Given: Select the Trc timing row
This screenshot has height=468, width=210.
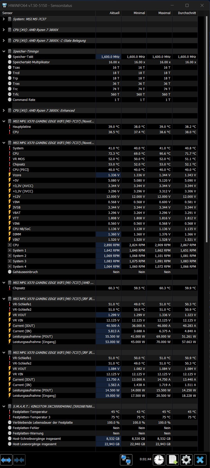Looking at the screenshot, I should (x=99, y=89).
